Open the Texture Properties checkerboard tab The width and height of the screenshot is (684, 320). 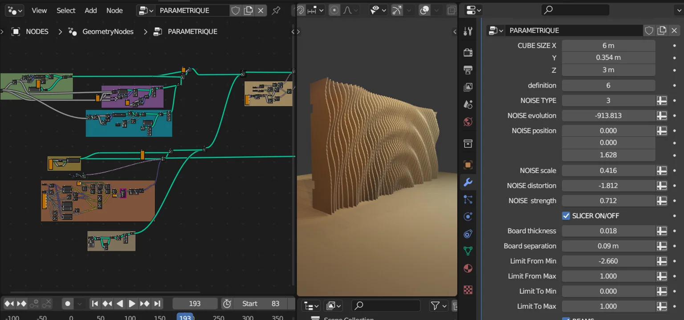[468, 290]
